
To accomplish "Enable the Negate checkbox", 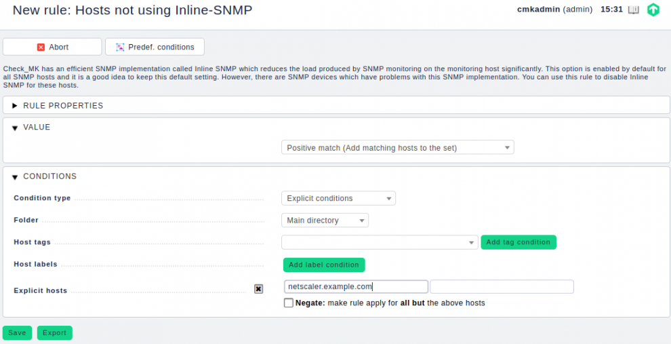I will point(289,303).
